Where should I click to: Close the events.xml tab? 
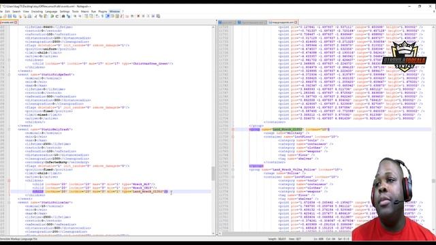tap(16, 22)
